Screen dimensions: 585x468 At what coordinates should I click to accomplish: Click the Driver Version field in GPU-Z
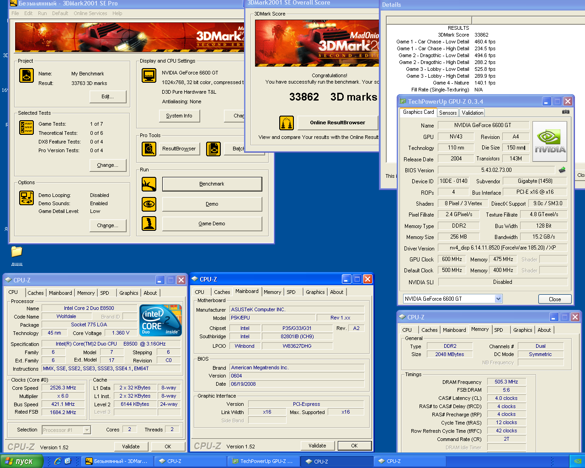click(503, 248)
